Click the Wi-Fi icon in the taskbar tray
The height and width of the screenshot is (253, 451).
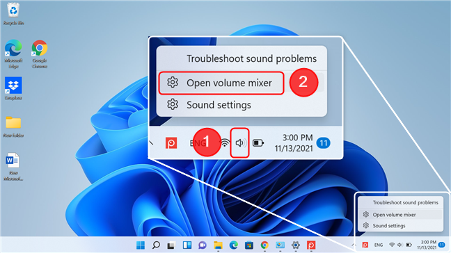(391, 245)
